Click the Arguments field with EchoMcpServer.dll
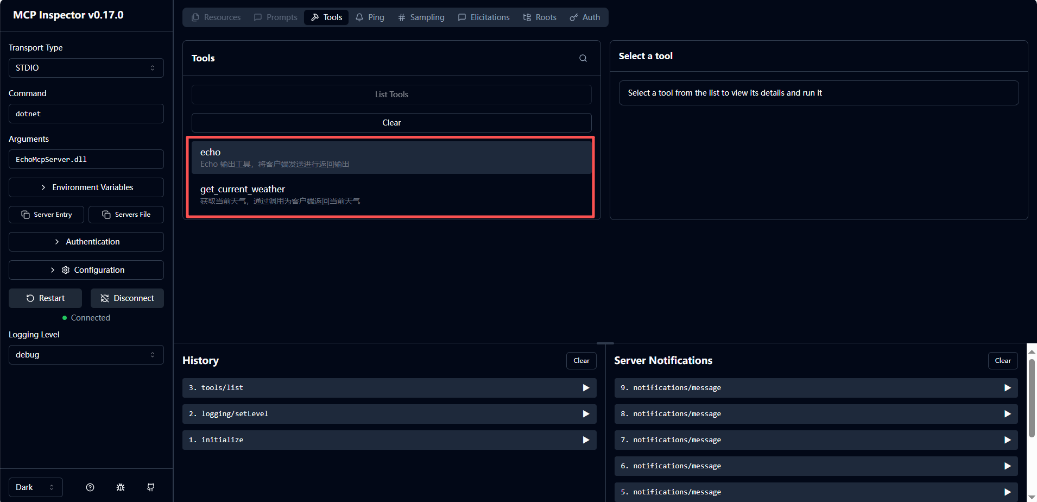 pyautogui.click(x=86, y=159)
